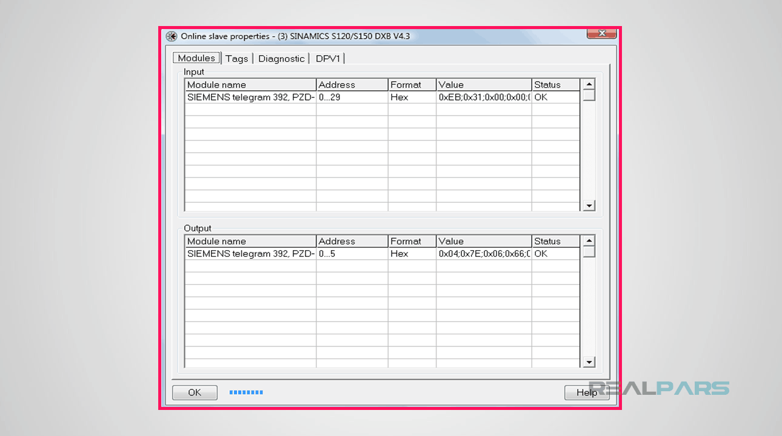Image resolution: width=782 pixels, height=436 pixels.
Task: Click Input table's Module name column header
Action: tap(250, 85)
